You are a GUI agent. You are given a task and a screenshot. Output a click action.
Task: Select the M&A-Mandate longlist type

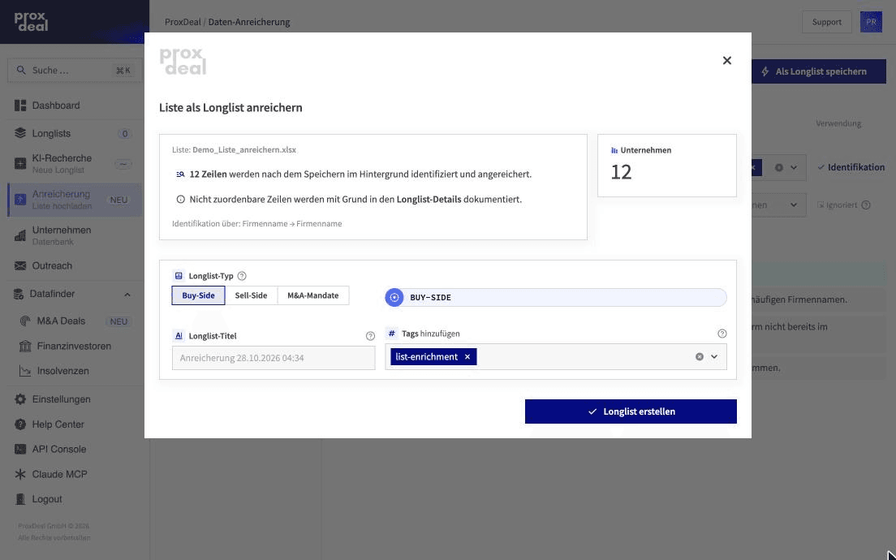(313, 295)
